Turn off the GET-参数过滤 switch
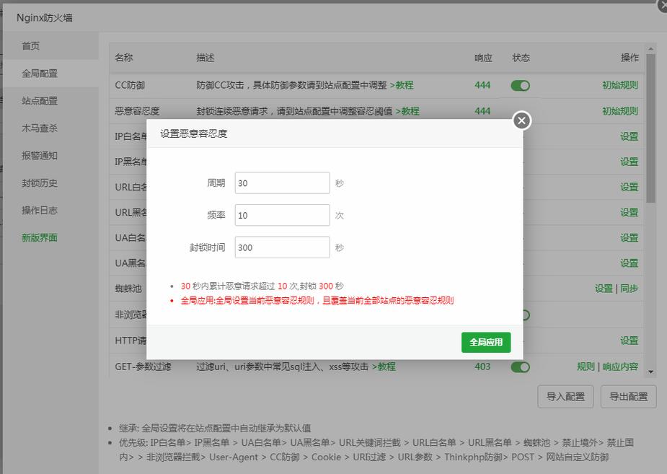This screenshot has width=667, height=474. point(520,367)
